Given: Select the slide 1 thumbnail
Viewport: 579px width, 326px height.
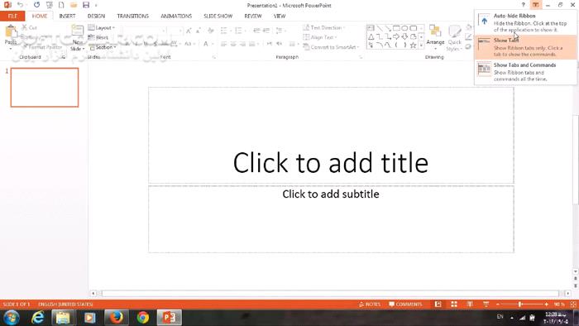Looking at the screenshot, I should [45, 88].
